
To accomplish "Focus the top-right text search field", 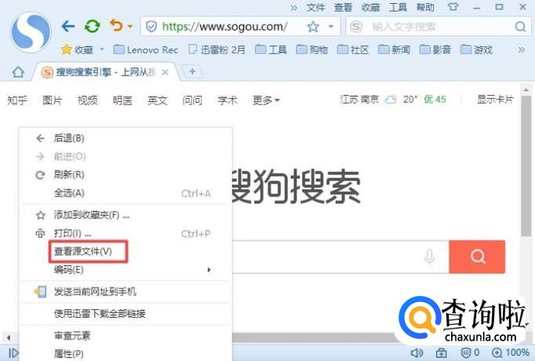I will click(437, 27).
